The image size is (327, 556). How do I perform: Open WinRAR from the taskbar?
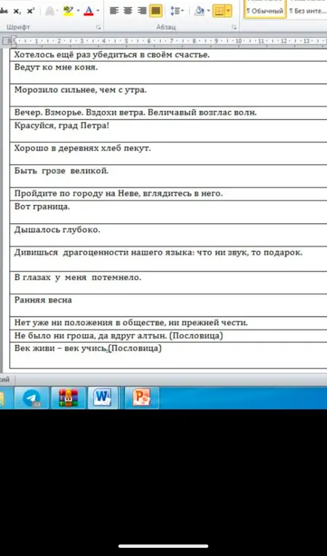point(68,398)
